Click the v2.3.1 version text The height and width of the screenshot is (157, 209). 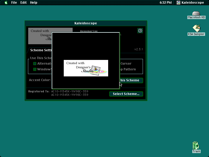pos(138,49)
